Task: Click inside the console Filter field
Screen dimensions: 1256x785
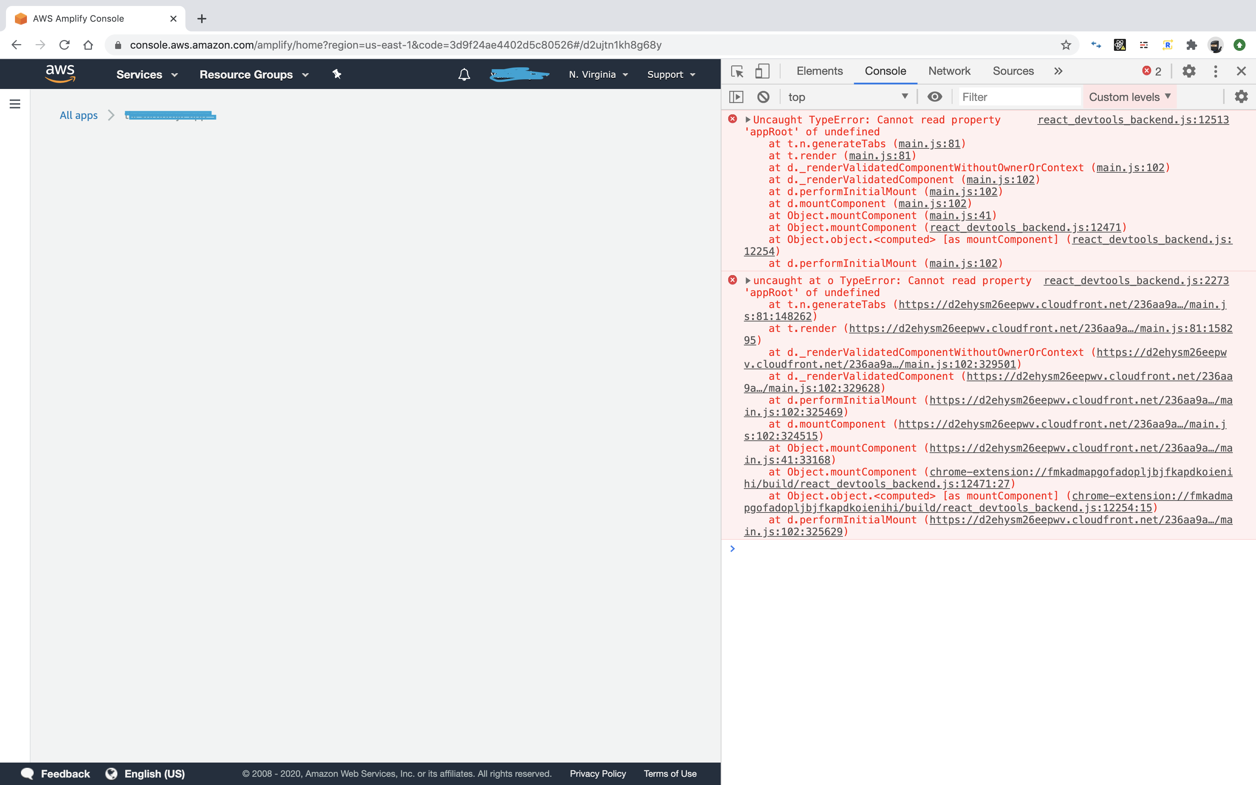Action: [x=1017, y=96]
